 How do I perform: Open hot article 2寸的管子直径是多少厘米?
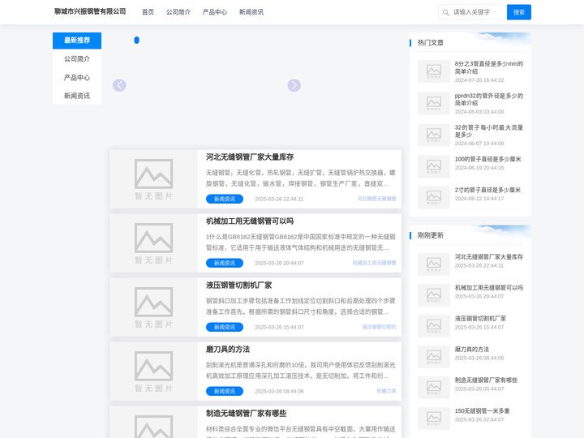(x=487, y=190)
